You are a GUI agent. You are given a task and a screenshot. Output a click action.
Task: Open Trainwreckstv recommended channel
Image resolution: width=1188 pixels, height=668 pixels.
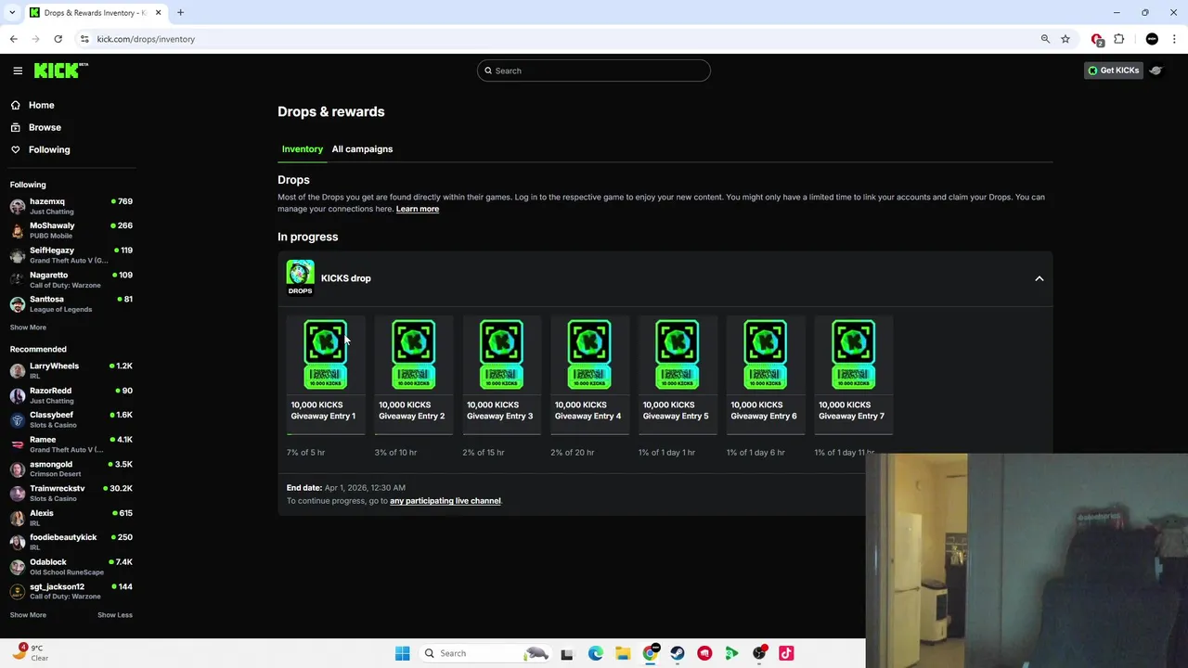point(71,493)
